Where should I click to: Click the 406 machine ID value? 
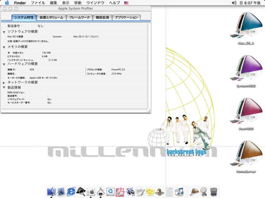click(x=31, y=69)
